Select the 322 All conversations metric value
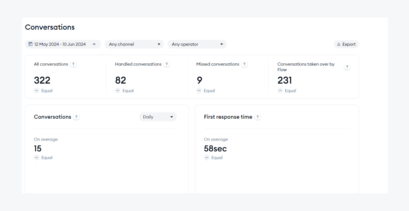The height and width of the screenshot is (211, 409). (42, 80)
